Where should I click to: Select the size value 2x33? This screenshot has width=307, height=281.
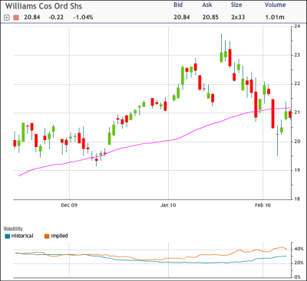(x=238, y=18)
